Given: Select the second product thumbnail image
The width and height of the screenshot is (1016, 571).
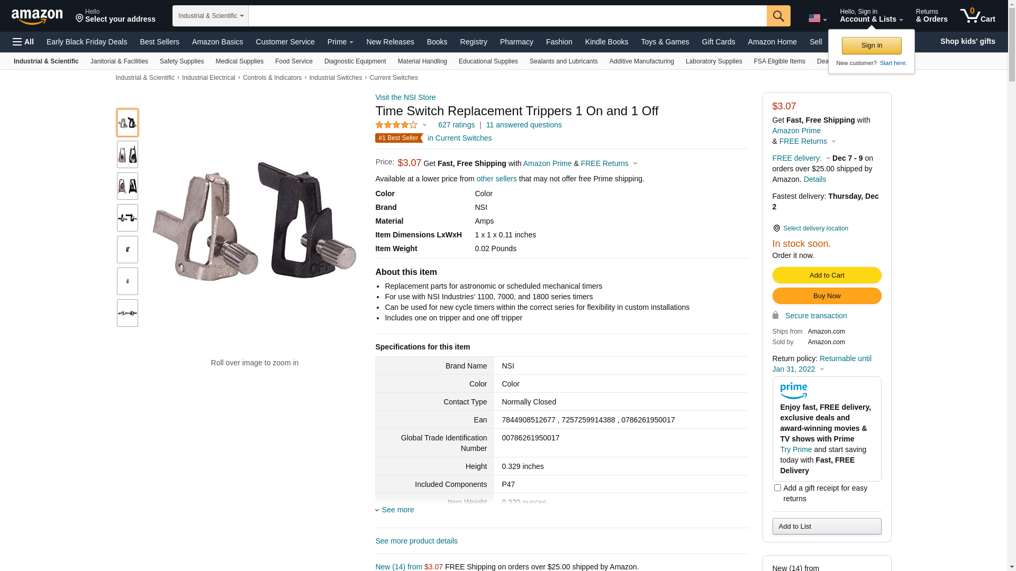Looking at the screenshot, I should point(128,154).
